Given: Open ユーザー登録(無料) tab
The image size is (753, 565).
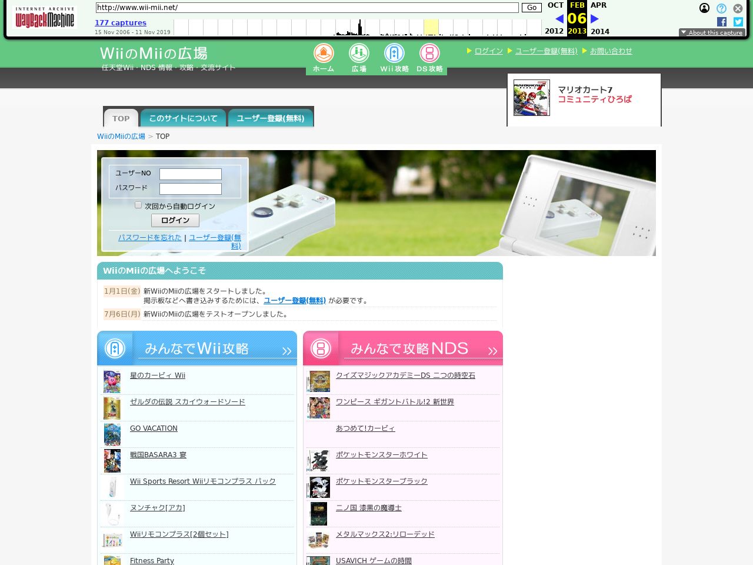Looking at the screenshot, I should 270,118.
